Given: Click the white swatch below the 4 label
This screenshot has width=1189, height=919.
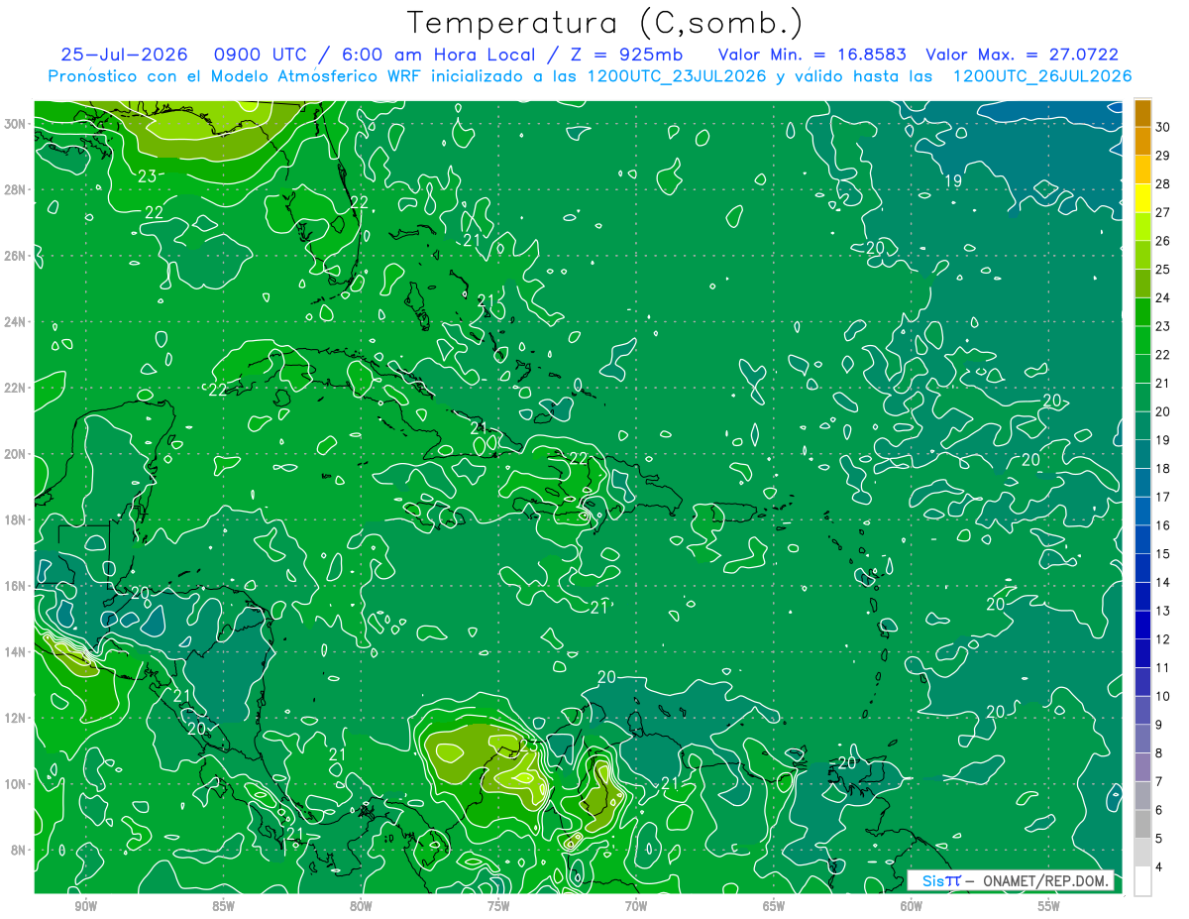Looking at the screenshot, I should pos(1142,881).
